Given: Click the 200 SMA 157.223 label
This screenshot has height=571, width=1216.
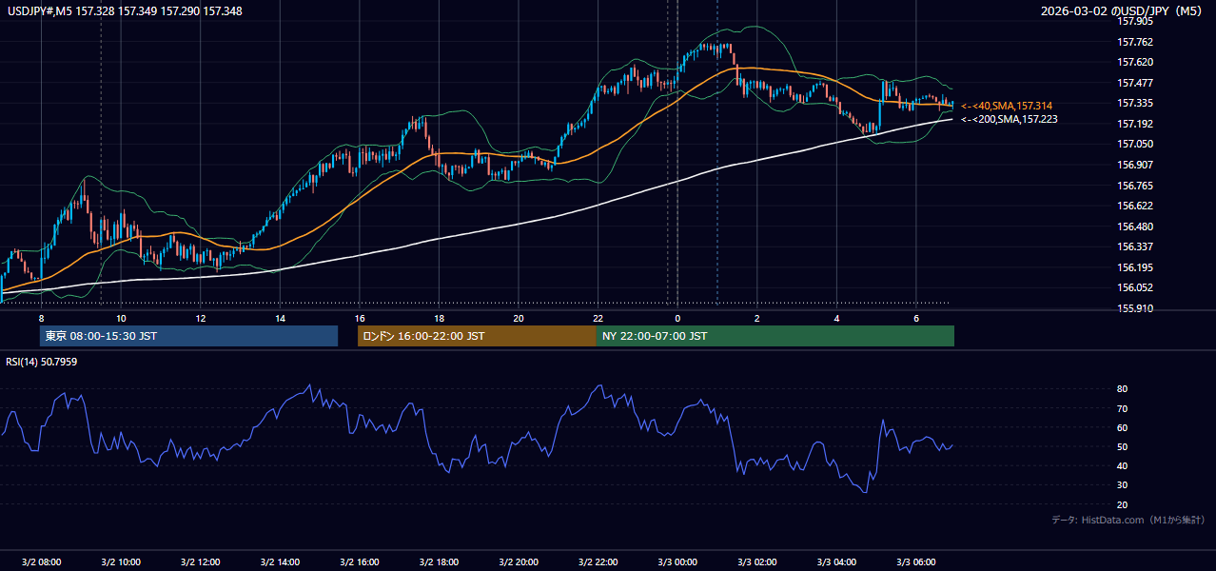Looking at the screenshot, I should (1009, 120).
